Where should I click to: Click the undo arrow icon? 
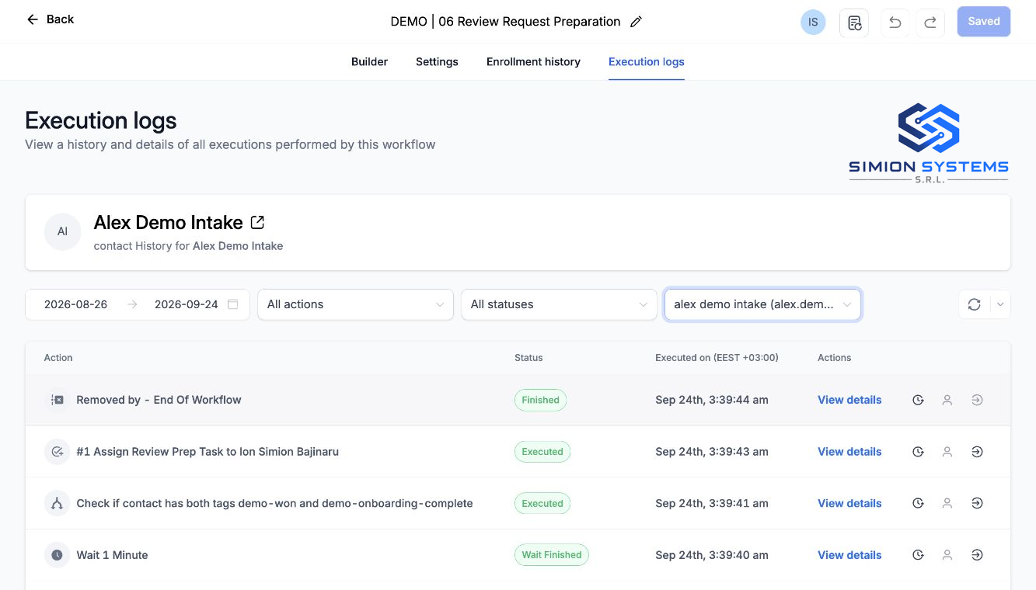pyautogui.click(x=895, y=23)
